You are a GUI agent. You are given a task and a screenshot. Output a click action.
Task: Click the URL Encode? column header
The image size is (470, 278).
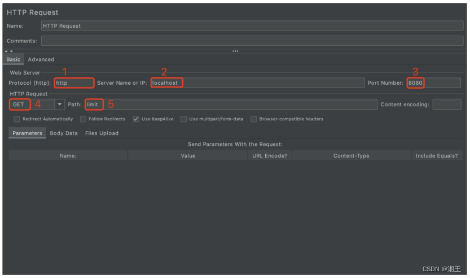(x=270, y=156)
